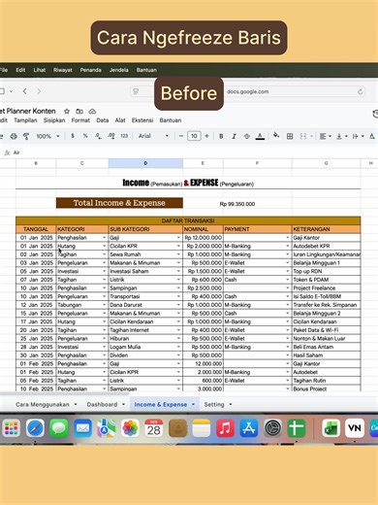This screenshot has width=378, height=505.
Task: Click the font size field showing 10
Action: [194, 136]
